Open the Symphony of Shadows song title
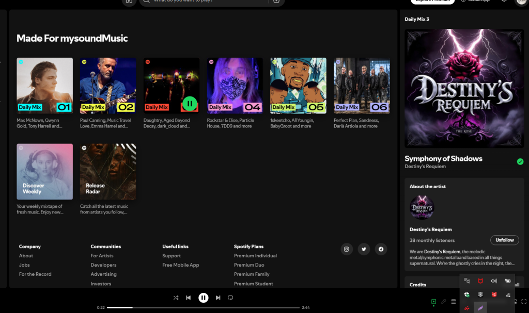The height and width of the screenshot is (313, 529). (x=443, y=159)
